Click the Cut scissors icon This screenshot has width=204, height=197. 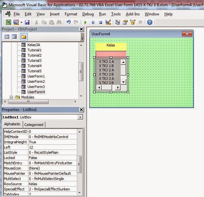point(36,22)
